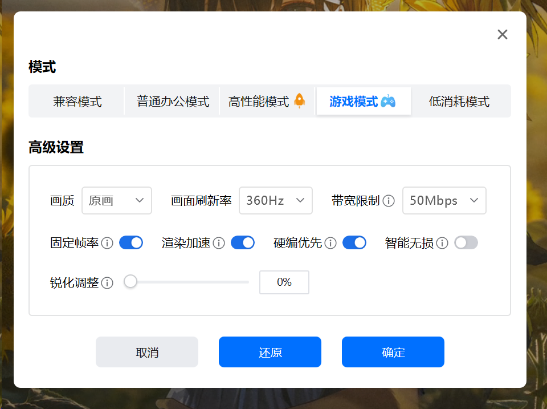The width and height of the screenshot is (547, 409).
Task: Disable the 硬编优先 toggle
Action: [x=354, y=243]
